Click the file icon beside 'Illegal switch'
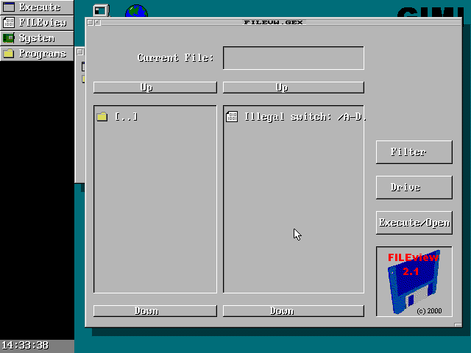The height and width of the screenshot is (353, 471). pyautogui.click(x=232, y=116)
